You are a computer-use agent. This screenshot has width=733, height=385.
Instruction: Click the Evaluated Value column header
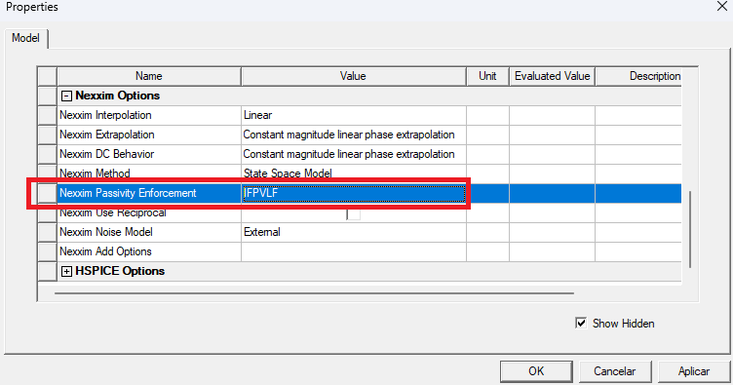(x=552, y=76)
